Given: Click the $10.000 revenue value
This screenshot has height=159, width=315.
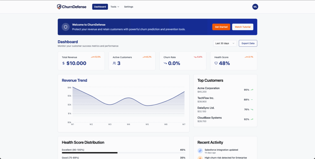Looking at the screenshot, I should (x=76, y=63).
